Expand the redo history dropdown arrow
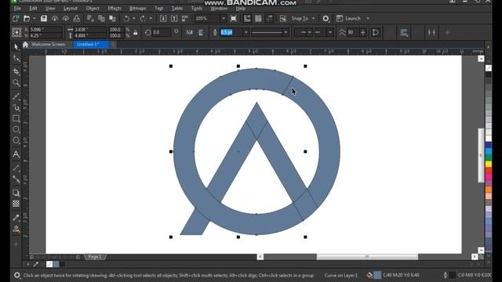The height and width of the screenshot is (282, 502). click(151, 19)
